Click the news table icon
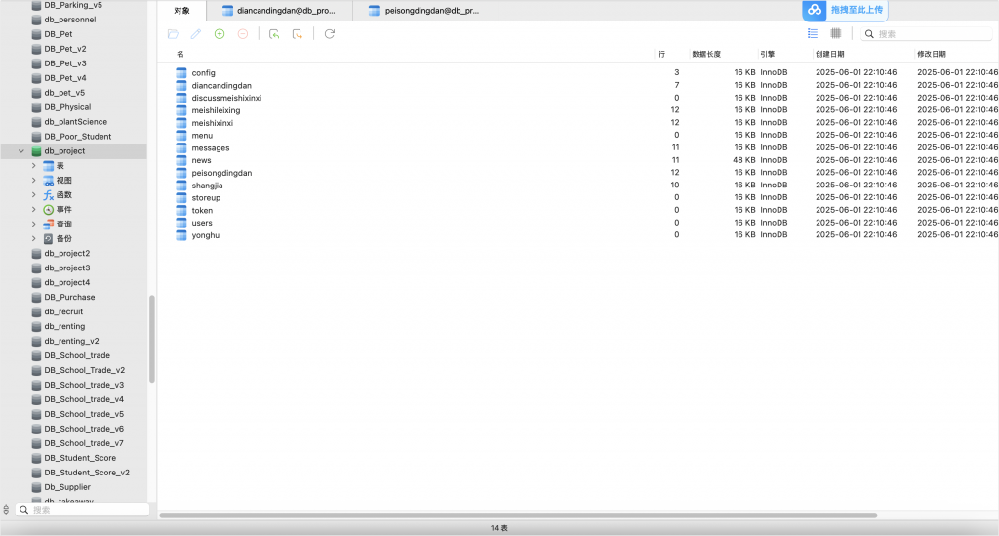The width and height of the screenshot is (999, 536). coord(181,160)
